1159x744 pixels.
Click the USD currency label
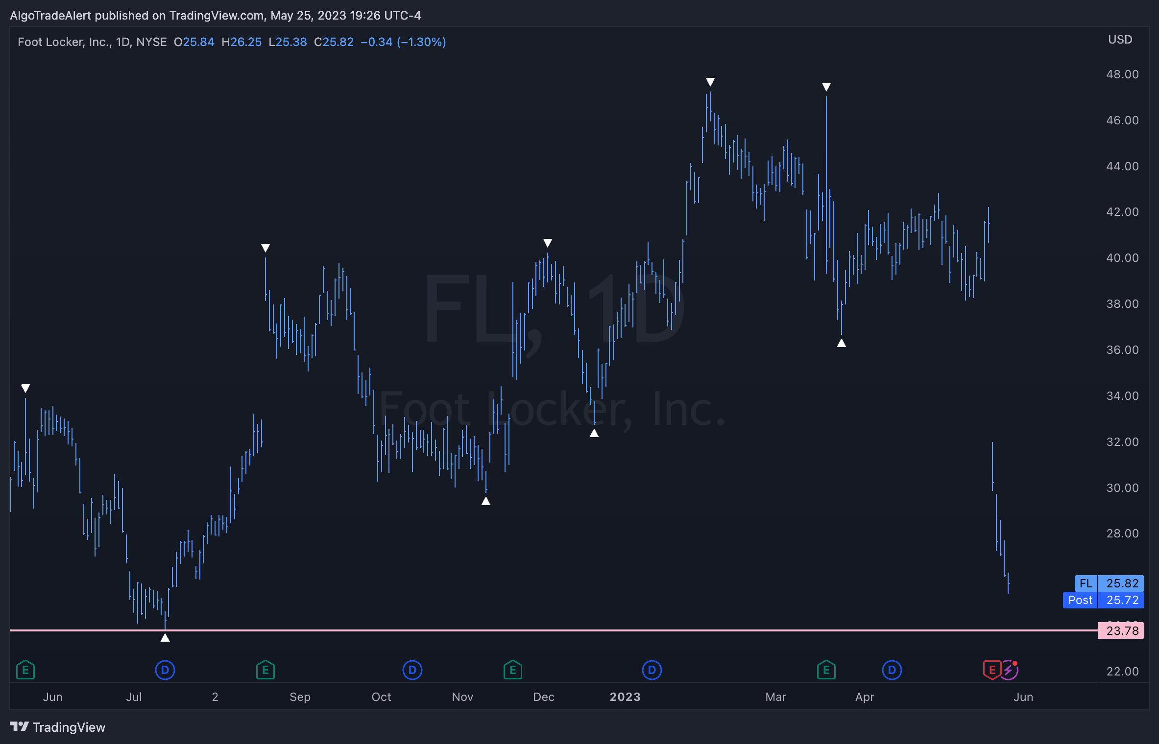pos(1120,40)
